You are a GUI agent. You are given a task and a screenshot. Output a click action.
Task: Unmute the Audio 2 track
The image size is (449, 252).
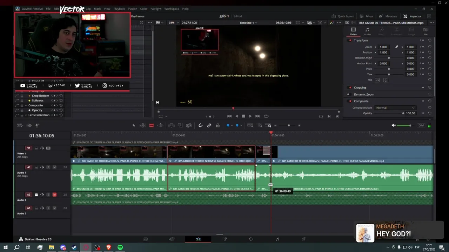click(x=54, y=195)
